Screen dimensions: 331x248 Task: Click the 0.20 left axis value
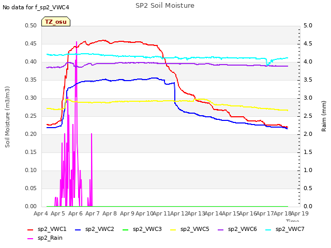(31, 134)
